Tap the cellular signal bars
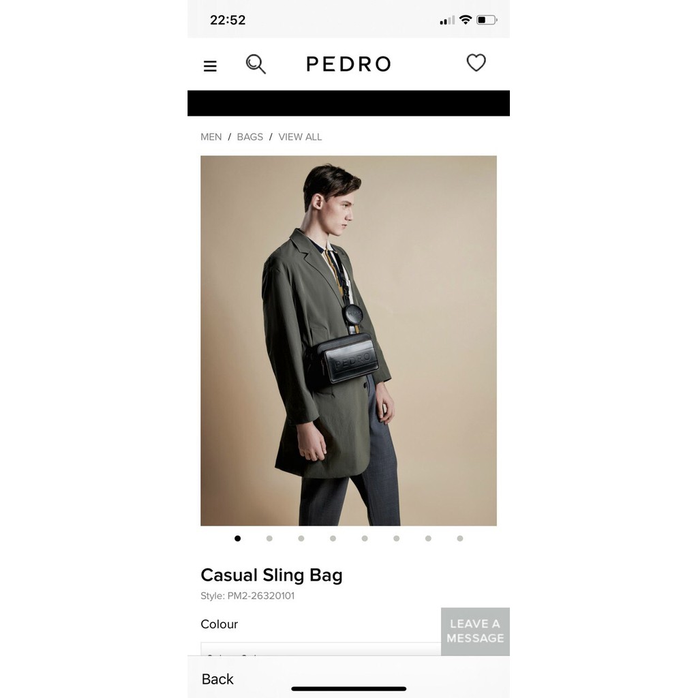The height and width of the screenshot is (698, 698). [447, 20]
